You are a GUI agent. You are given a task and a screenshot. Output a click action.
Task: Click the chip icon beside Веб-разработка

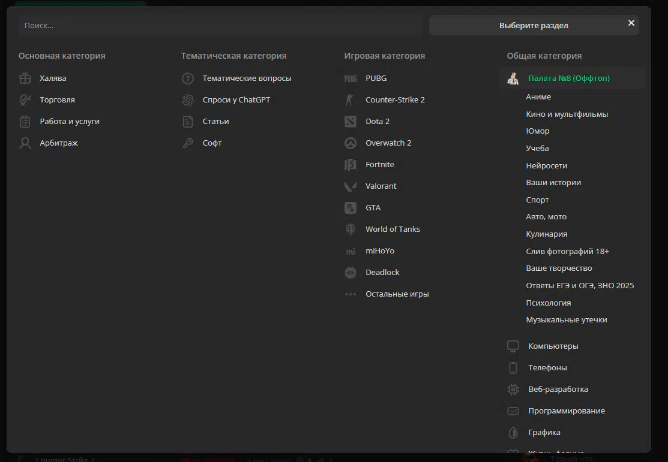pos(513,389)
